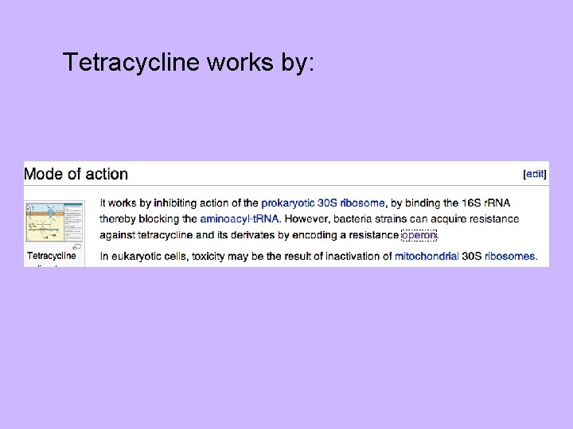
Task: Click the words 'by binding the 16S rRNA'
Action: click(450, 203)
